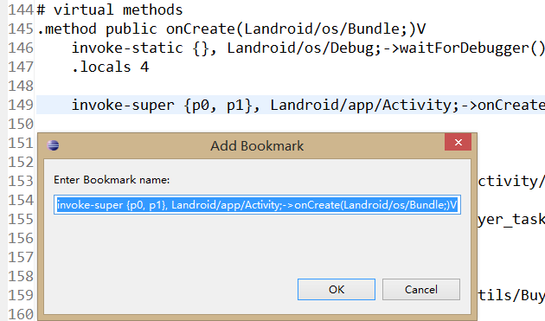This screenshot has width=545, height=321.
Task: Click line number 155 in the gutter
Action: [x=21, y=220]
